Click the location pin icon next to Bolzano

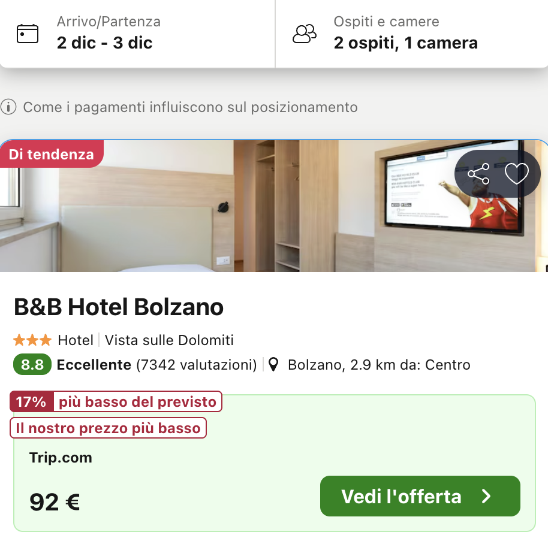coord(273,364)
